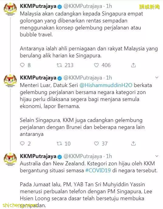Share the Menteri Luar tweet

(133, 143)
